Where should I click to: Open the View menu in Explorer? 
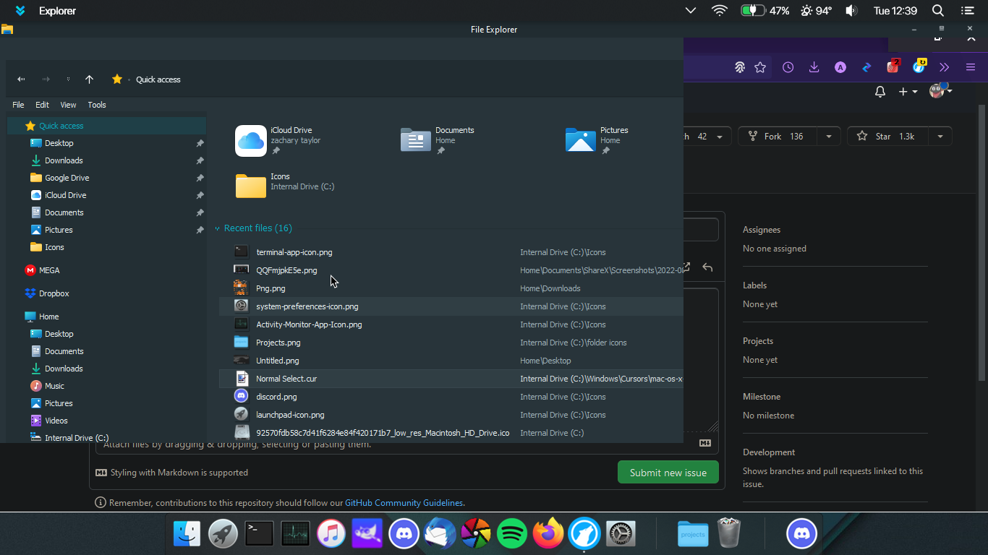[67, 105]
